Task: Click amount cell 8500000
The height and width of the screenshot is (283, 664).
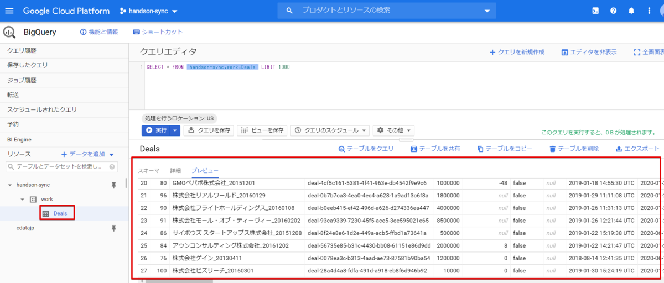Action: 448,221
